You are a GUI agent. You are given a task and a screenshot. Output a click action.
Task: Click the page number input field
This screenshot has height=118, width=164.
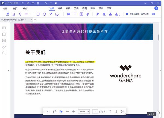point(95,111)
